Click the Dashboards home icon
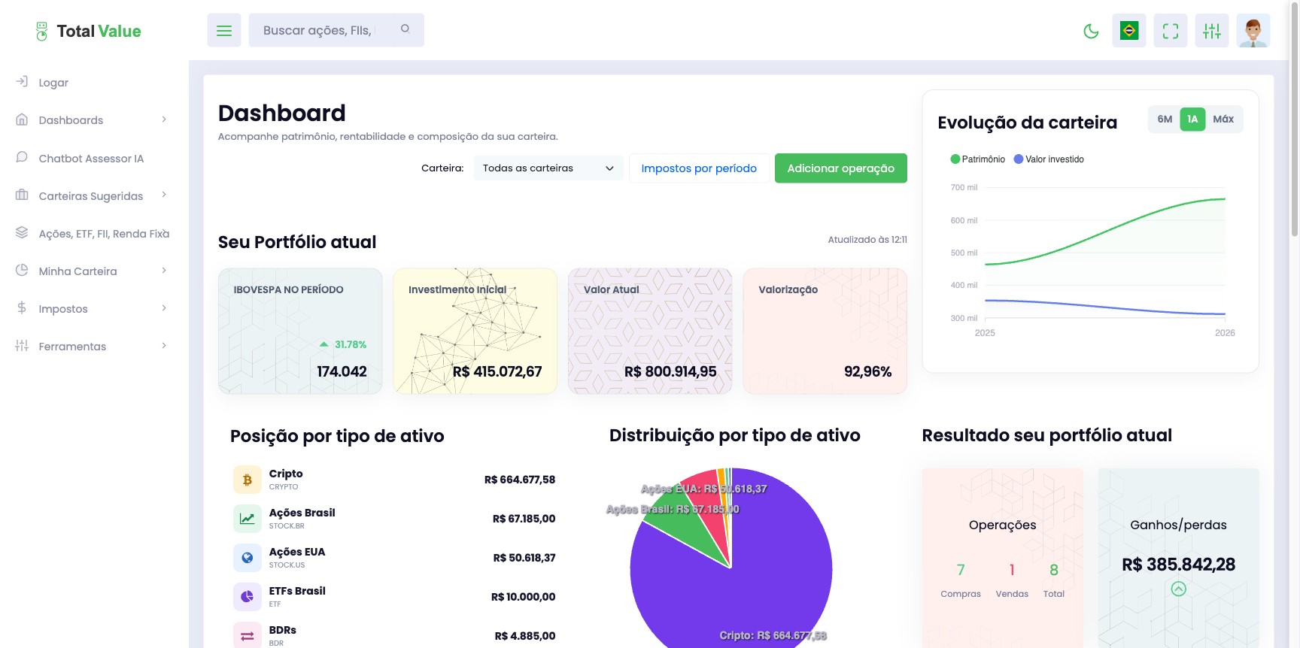The image size is (1300, 648). coord(22,120)
